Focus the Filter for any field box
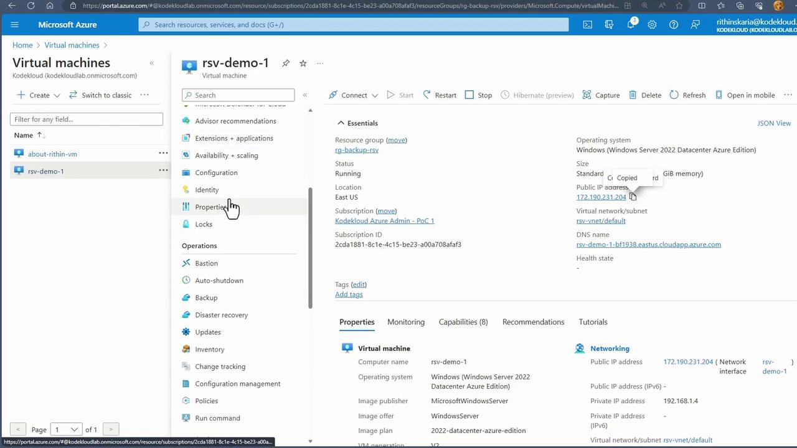This screenshot has width=797, height=448. (87, 119)
